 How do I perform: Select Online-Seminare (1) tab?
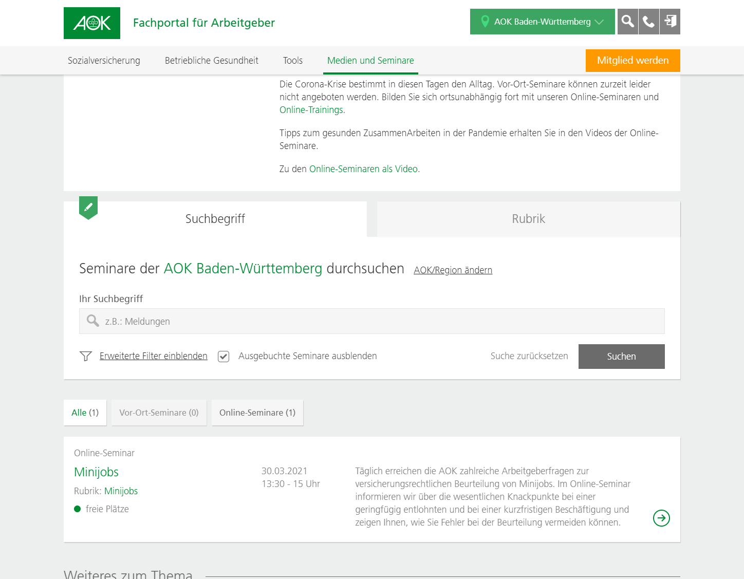point(257,413)
